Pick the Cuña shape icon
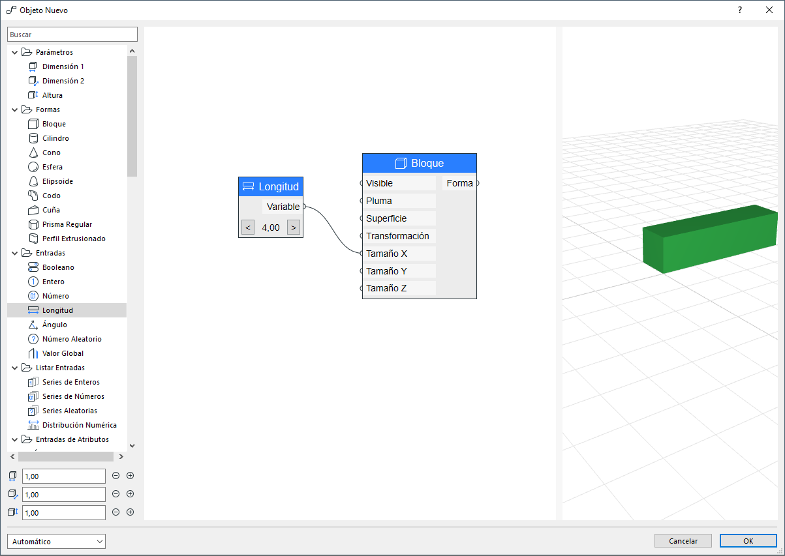The image size is (785, 556). point(34,210)
